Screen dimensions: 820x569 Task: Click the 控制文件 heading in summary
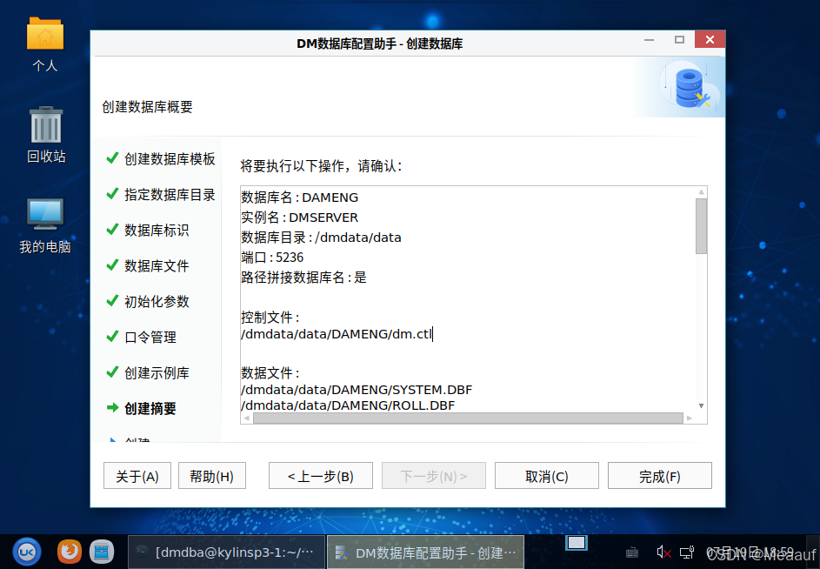[x=270, y=318]
